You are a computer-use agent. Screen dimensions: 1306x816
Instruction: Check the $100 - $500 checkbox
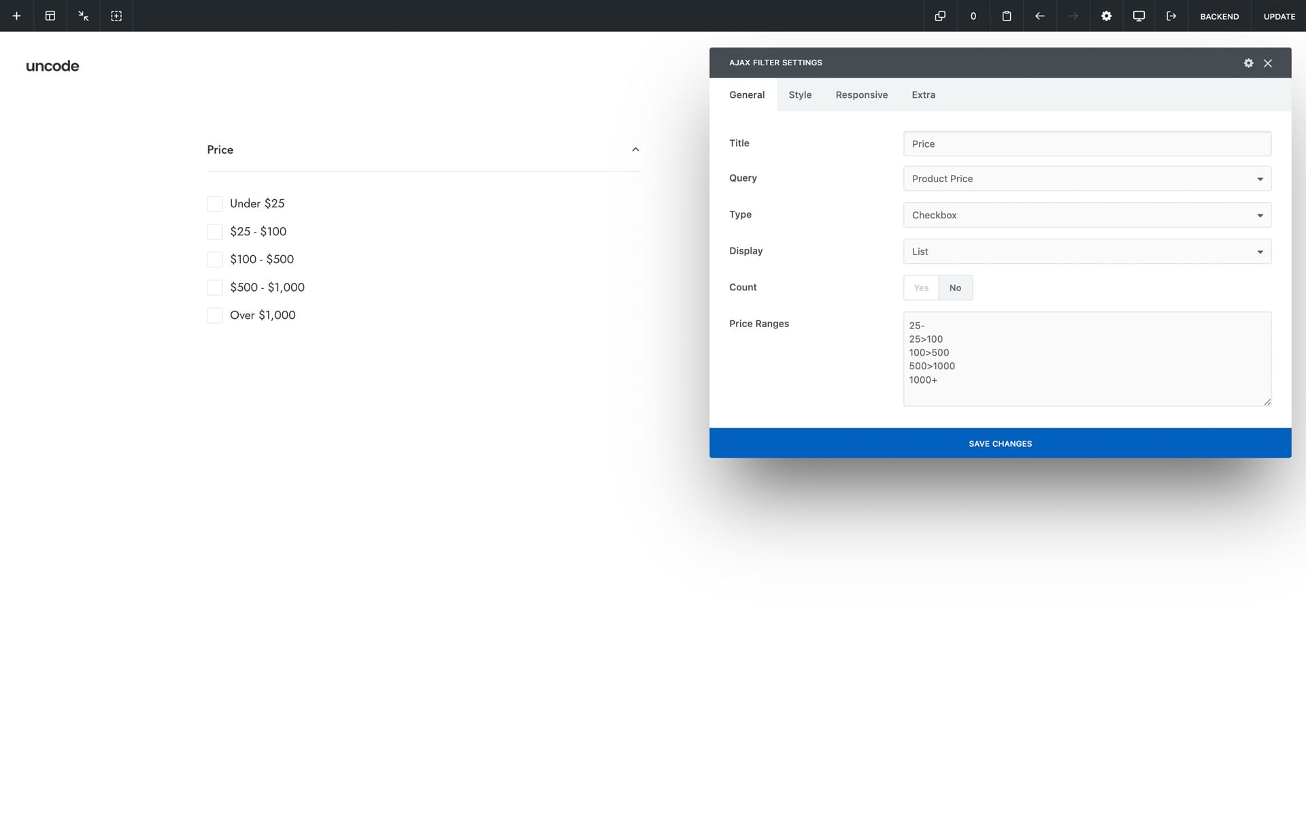click(215, 260)
